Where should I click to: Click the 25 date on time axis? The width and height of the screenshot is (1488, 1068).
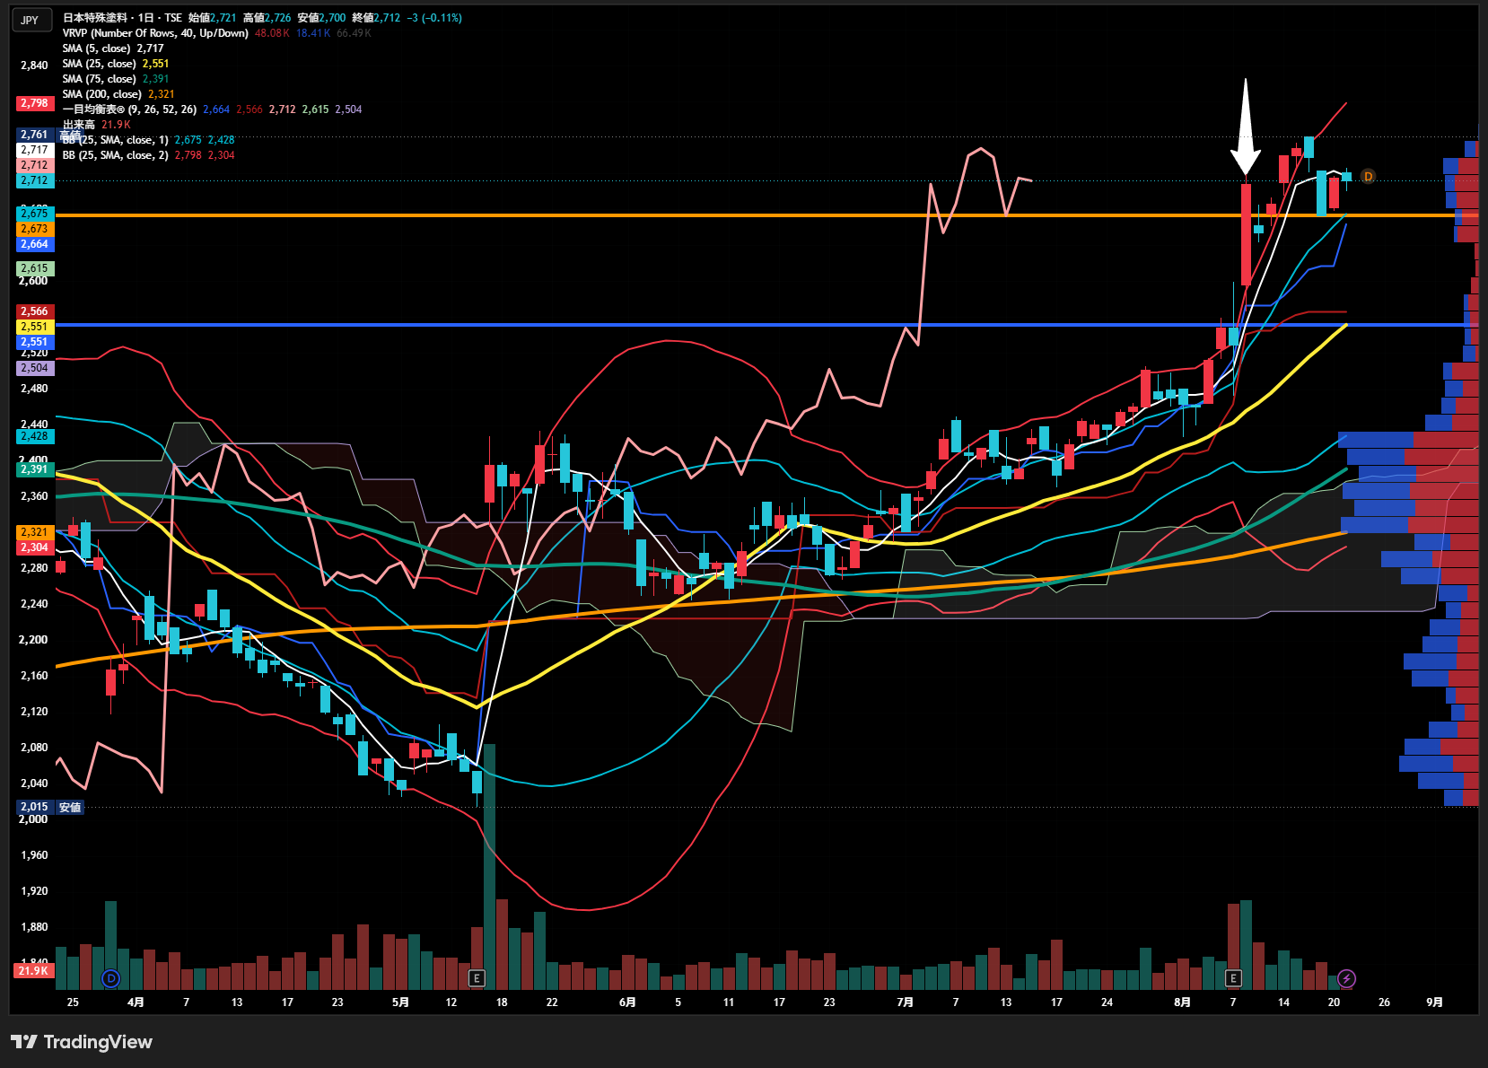(x=73, y=1002)
